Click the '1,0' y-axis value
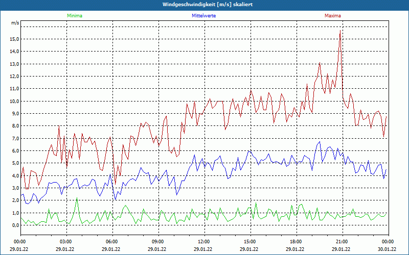Image resolution: width=409 pixels, height=255 pixels. 15,213
